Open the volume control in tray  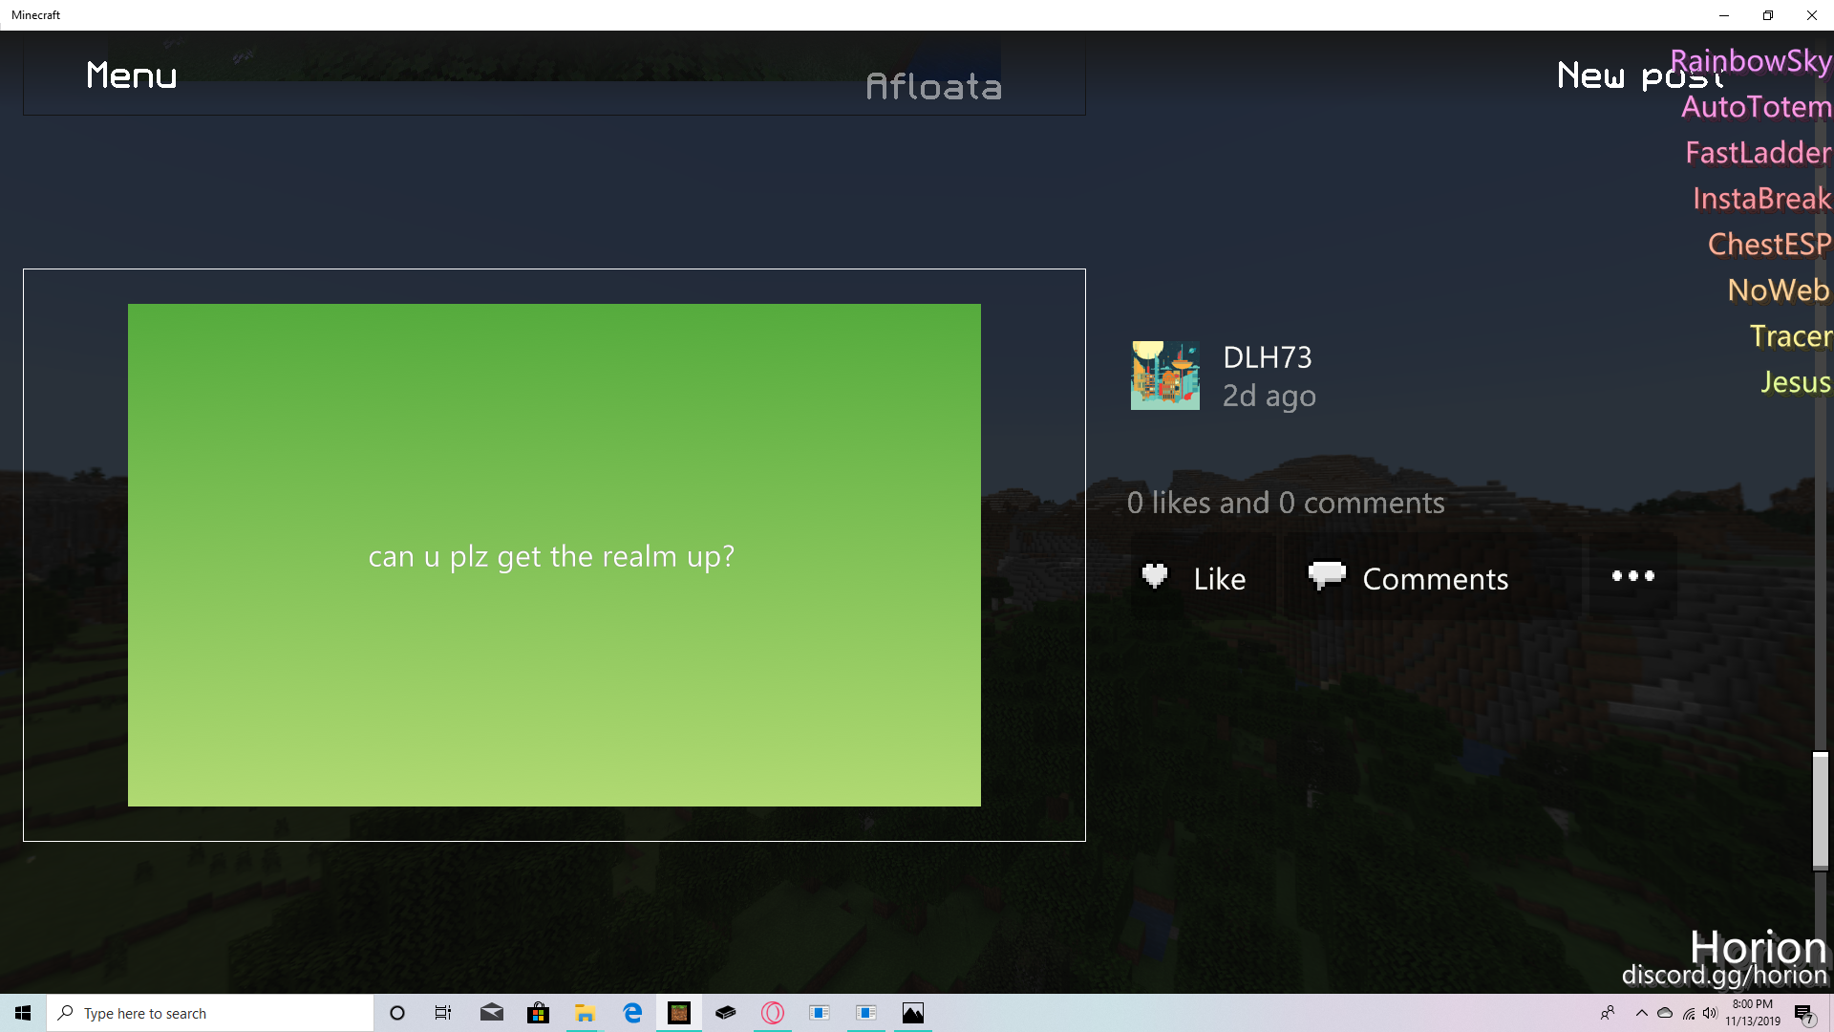pos(1709,1013)
